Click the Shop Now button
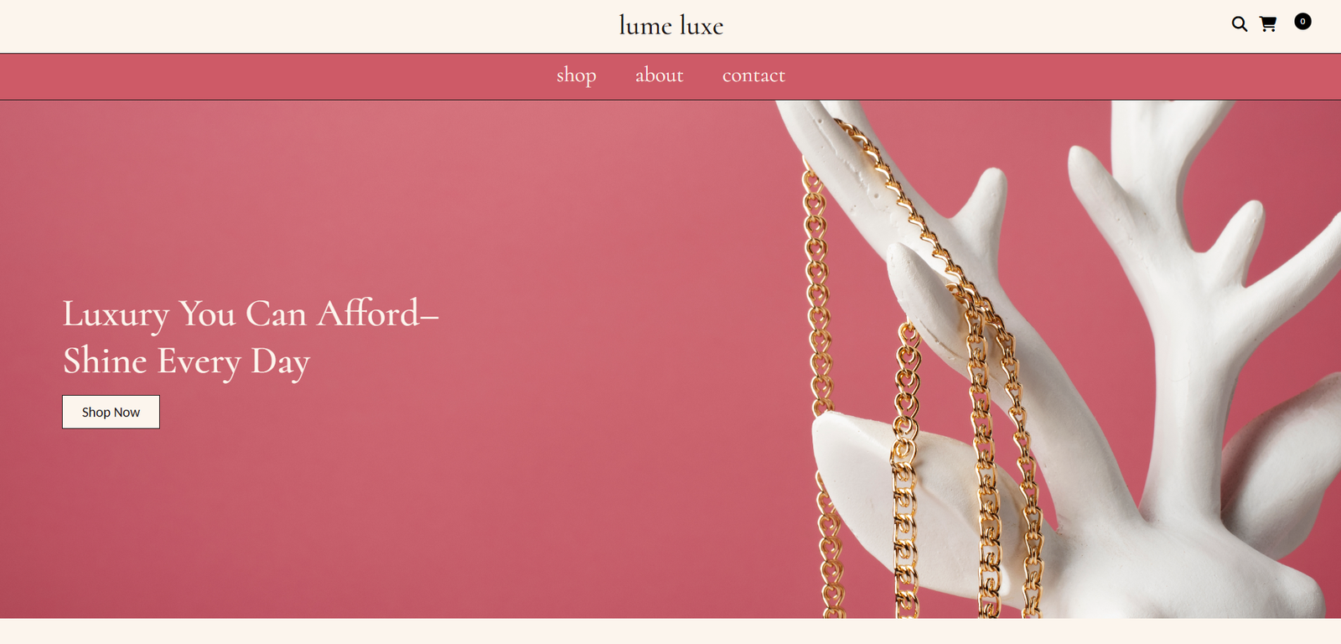The image size is (1341, 644). [x=111, y=412]
